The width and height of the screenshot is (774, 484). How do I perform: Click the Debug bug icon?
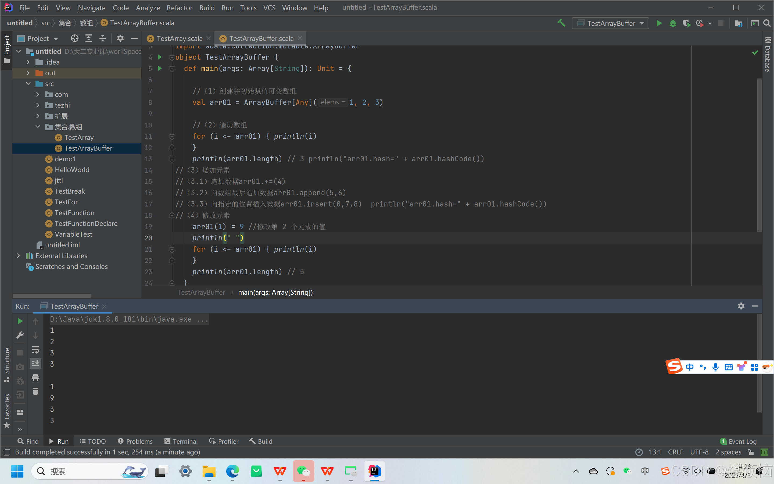[673, 23]
